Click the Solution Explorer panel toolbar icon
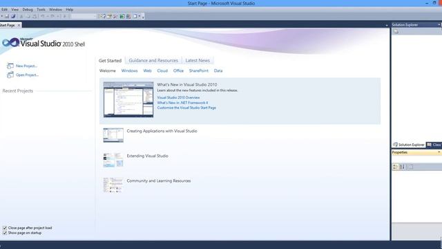 tap(396, 31)
